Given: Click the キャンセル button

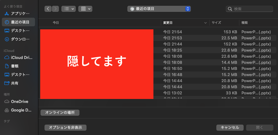Looking at the screenshot, I should tap(230, 127).
